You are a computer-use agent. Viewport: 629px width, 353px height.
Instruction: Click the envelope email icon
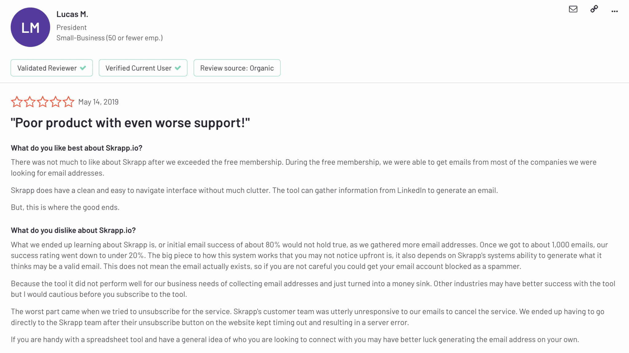(573, 9)
